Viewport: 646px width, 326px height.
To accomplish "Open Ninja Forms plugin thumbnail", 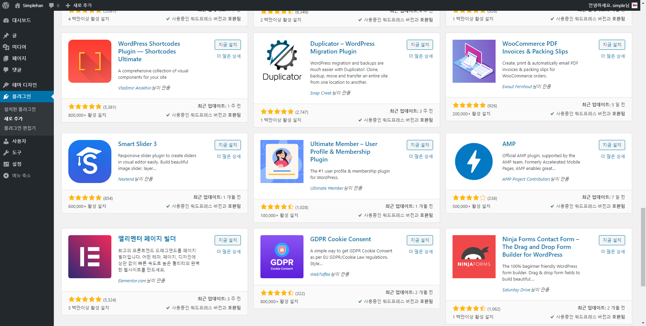I will click(x=474, y=257).
